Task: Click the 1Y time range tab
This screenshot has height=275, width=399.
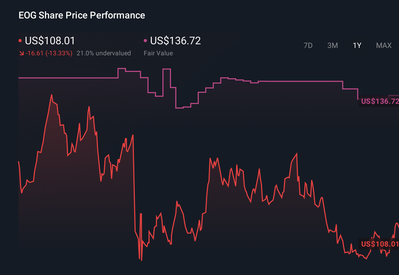Action: tap(357, 45)
